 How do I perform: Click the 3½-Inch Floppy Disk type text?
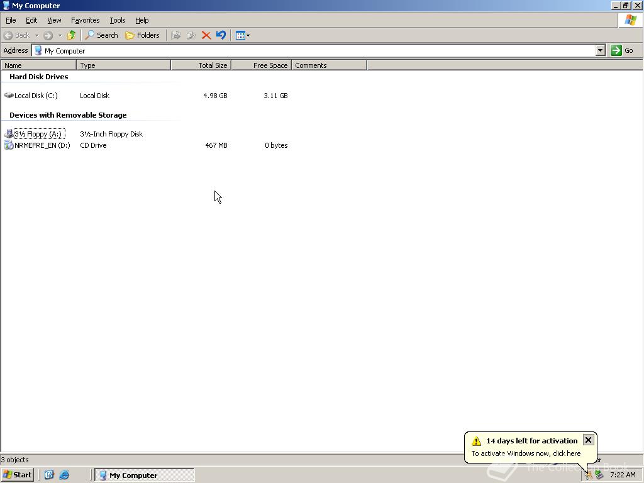pos(111,134)
